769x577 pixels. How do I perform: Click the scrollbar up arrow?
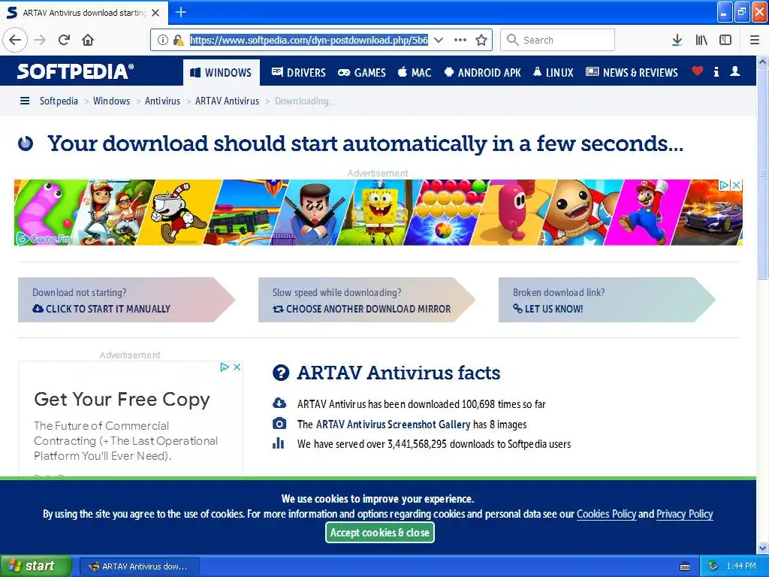(x=763, y=62)
